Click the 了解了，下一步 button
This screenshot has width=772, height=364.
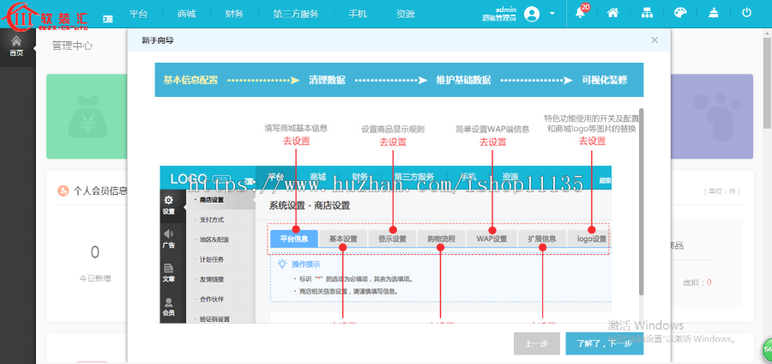[604, 343]
